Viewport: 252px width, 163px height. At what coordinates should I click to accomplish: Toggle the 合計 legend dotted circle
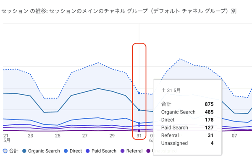[5, 151]
